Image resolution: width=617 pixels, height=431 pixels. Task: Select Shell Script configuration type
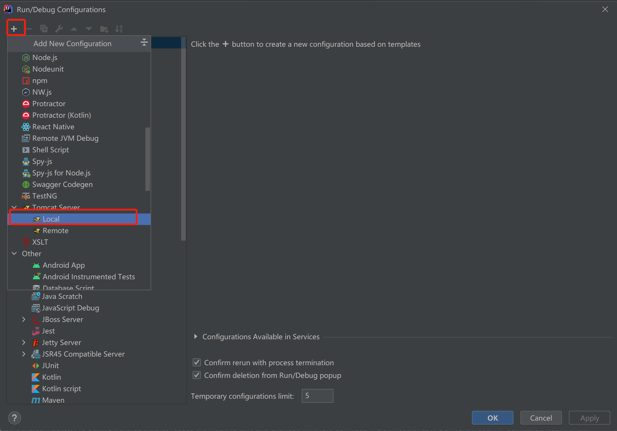[50, 150]
